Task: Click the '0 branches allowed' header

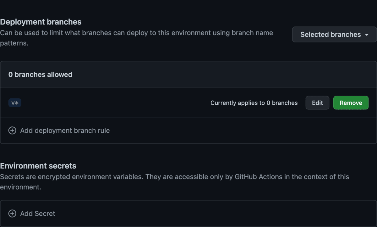Action: [x=40, y=75]
